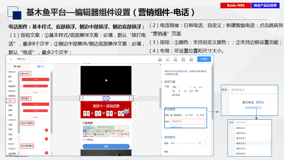284x160 pixels.
Task: Click the map location pin
Action: [106, 131]
